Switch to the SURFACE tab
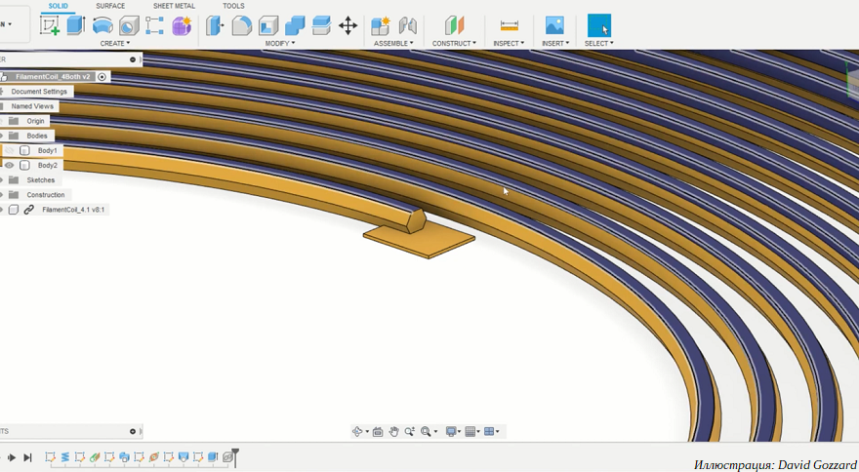 point(110,6)
